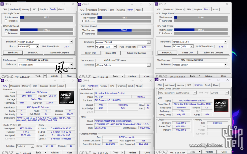Click the AMD Ryzen Z2 Extreme logo
The image size is (247, 154).
(67, 97)
